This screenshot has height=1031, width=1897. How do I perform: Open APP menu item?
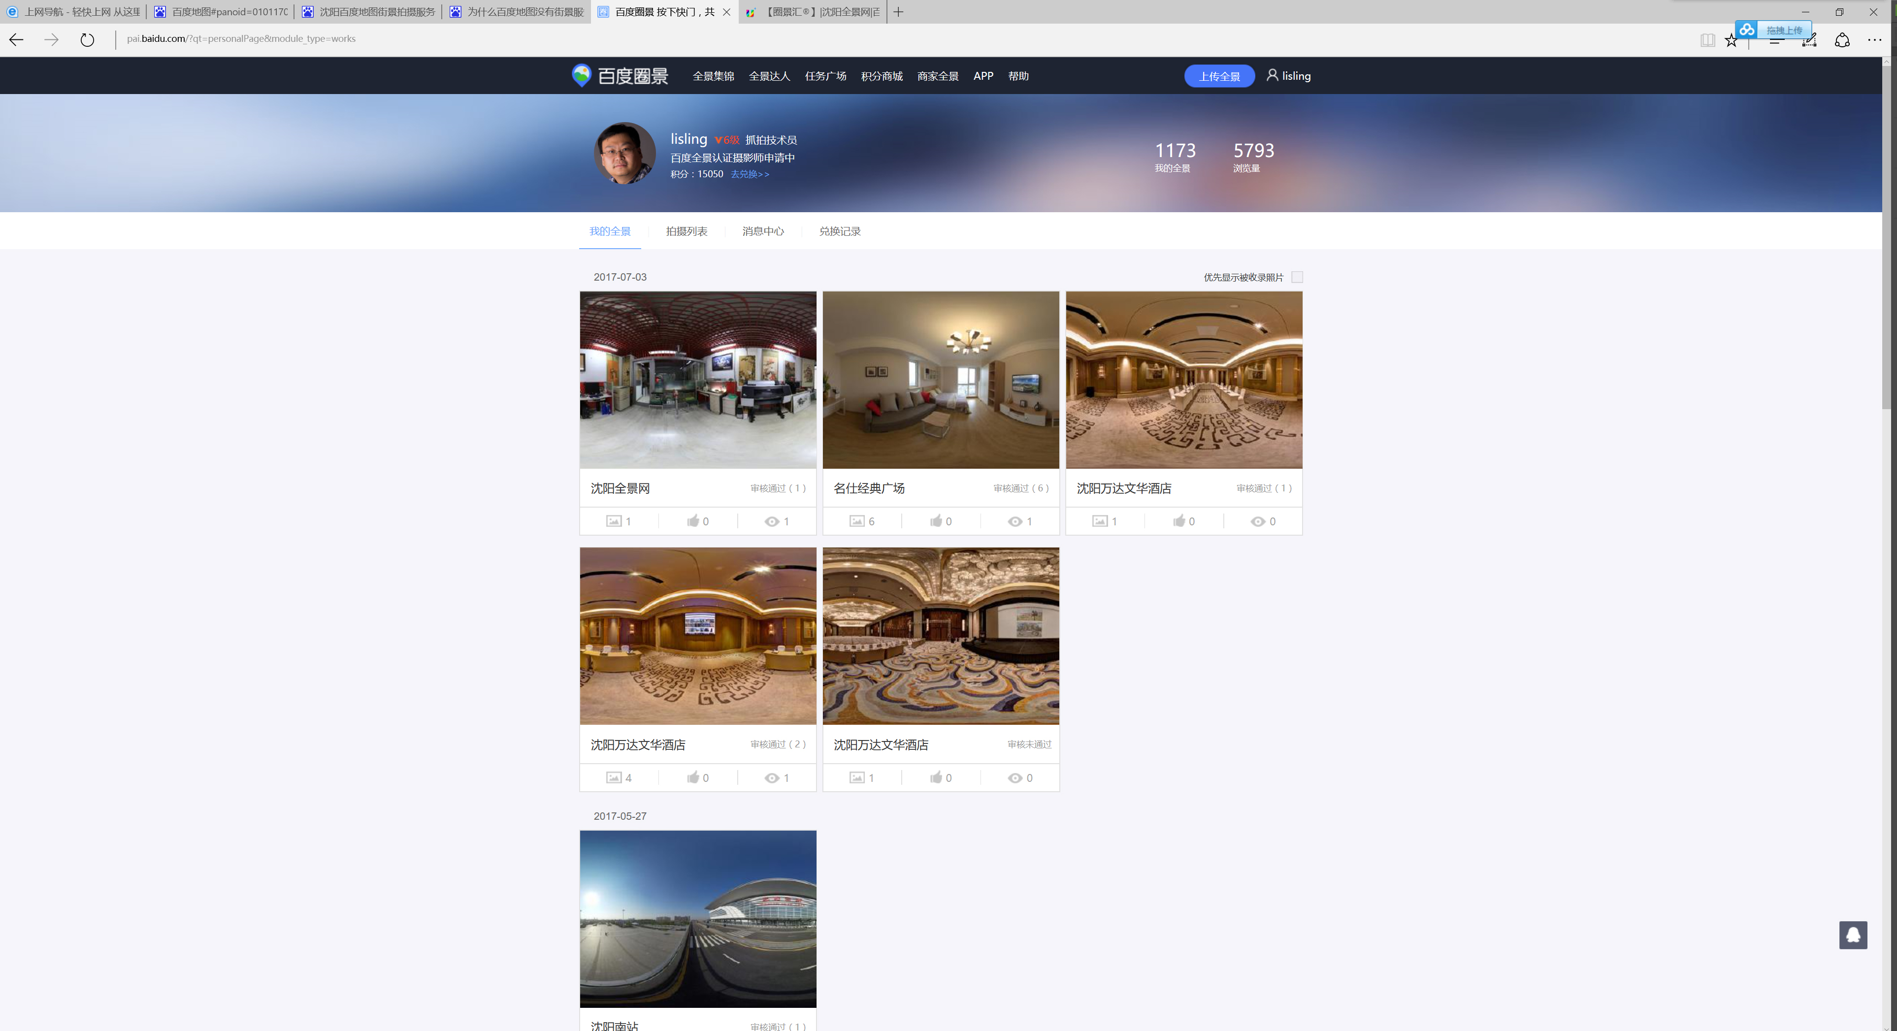(983, 76)
